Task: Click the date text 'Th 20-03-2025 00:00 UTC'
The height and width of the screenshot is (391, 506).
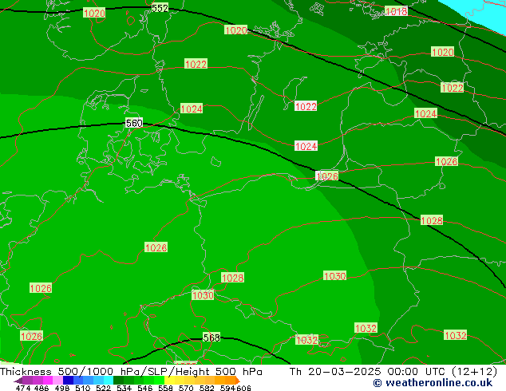Action: (367, 372)
